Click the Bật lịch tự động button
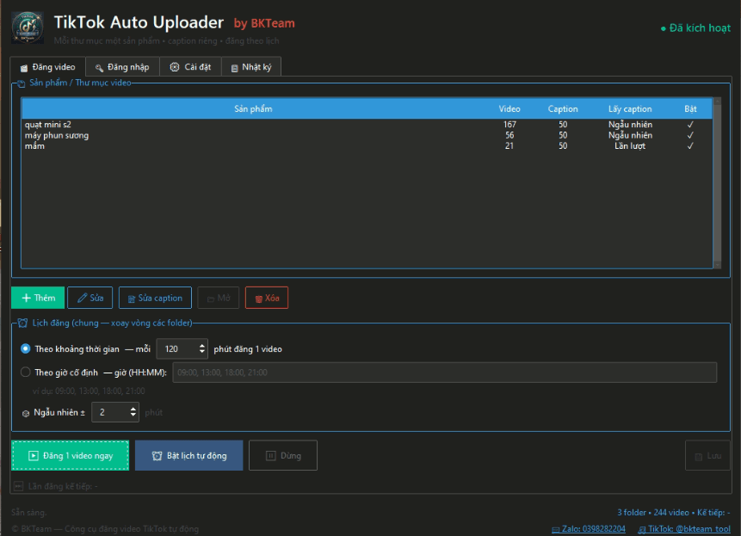741x536 pixels. 189,456
